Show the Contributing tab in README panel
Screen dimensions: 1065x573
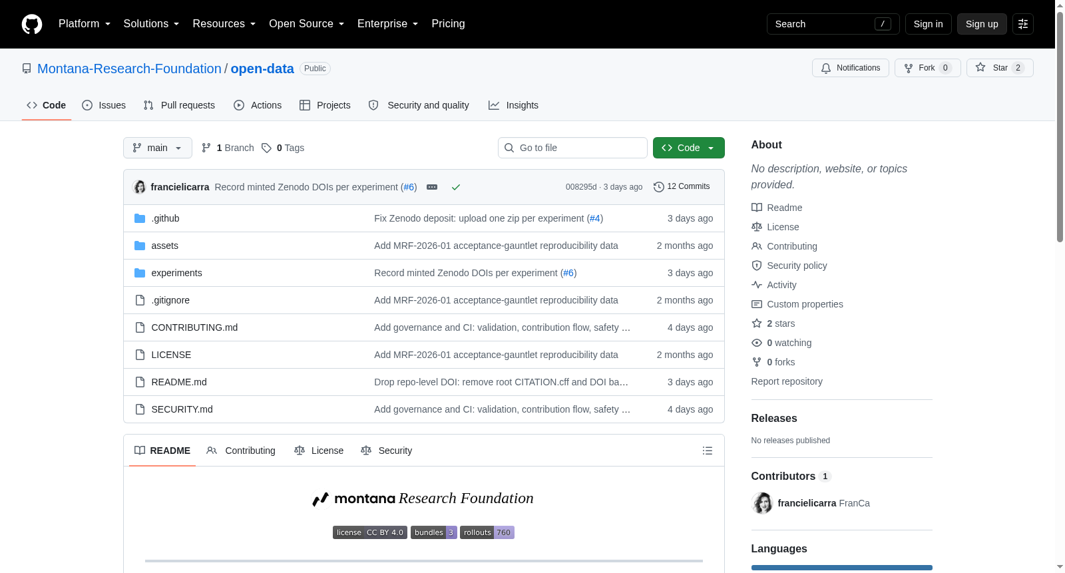[241, 451]
